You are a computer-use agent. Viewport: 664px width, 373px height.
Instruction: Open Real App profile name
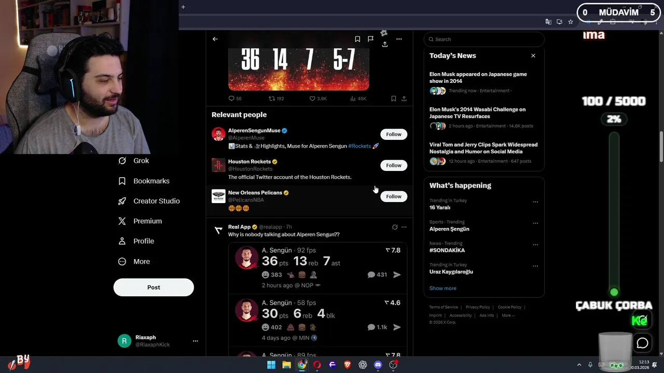pyautogui.click(x=239, y=227)
